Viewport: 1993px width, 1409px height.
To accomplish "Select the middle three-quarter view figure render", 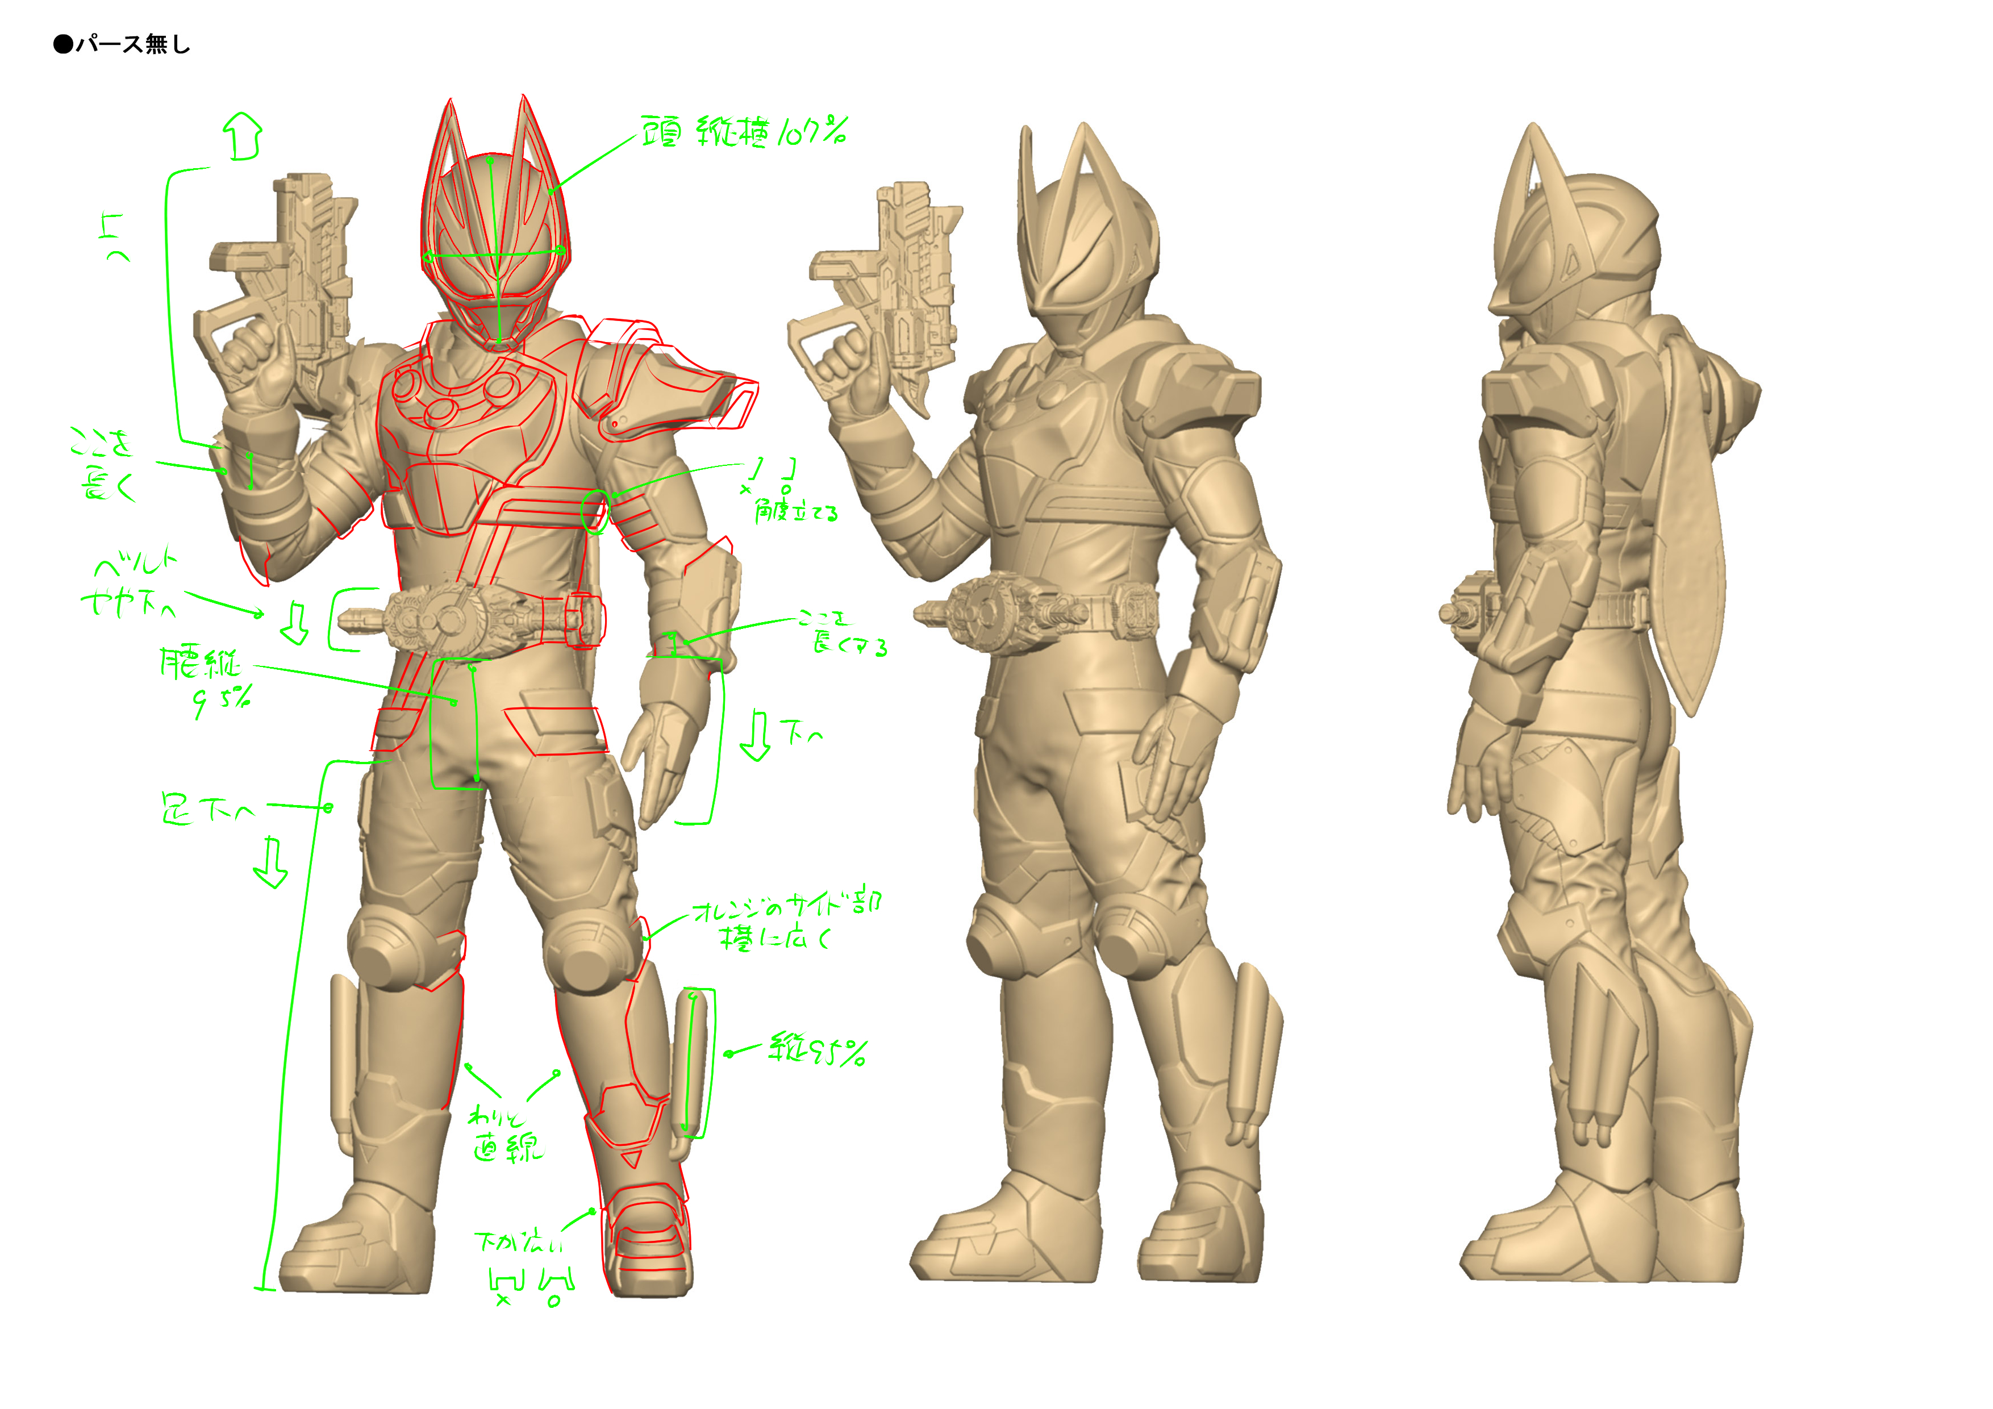I will (x=1035, y=703).
